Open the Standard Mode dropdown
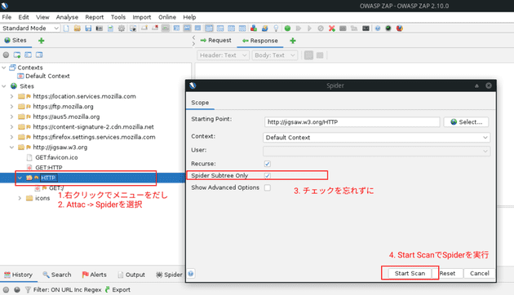Screen dimensions: 514x295 point(30,29)
